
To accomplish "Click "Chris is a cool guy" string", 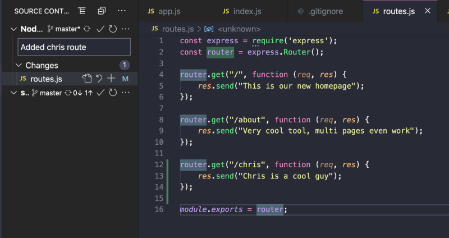I will pyautogui.click(x=286, y=176).
